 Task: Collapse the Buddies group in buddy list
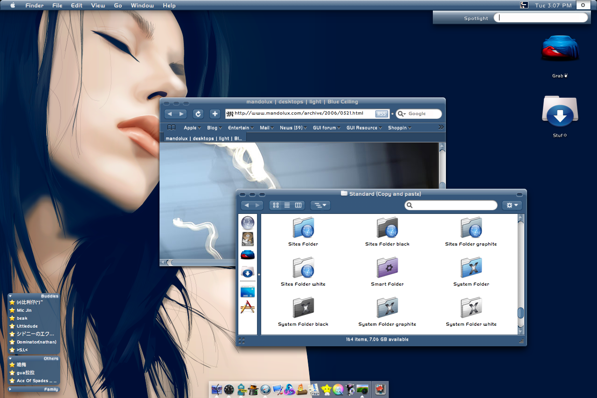[x=10, y=296]
